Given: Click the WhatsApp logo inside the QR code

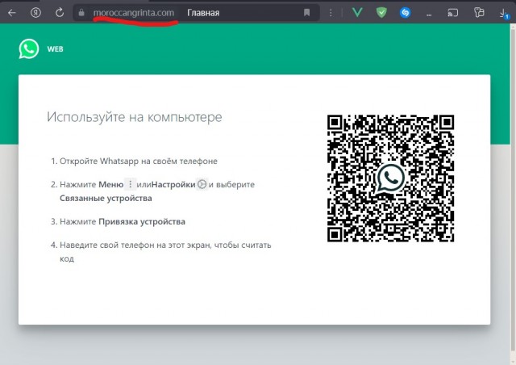Looking at the screenshot, I should pyautogui.click(x=390, y=178).
